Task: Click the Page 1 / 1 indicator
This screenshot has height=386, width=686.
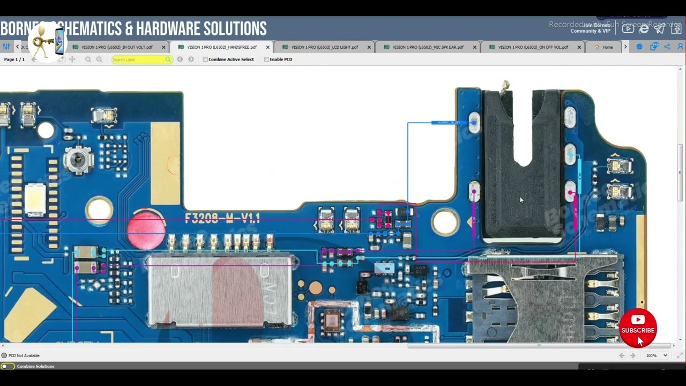Action: [x=14, y=60]
